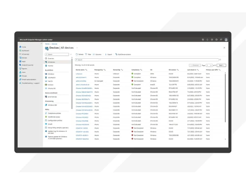The width and height of the screenshot is (246, 185).
Task: Open the notifications bell in header
Action: [x=208, y=39]
